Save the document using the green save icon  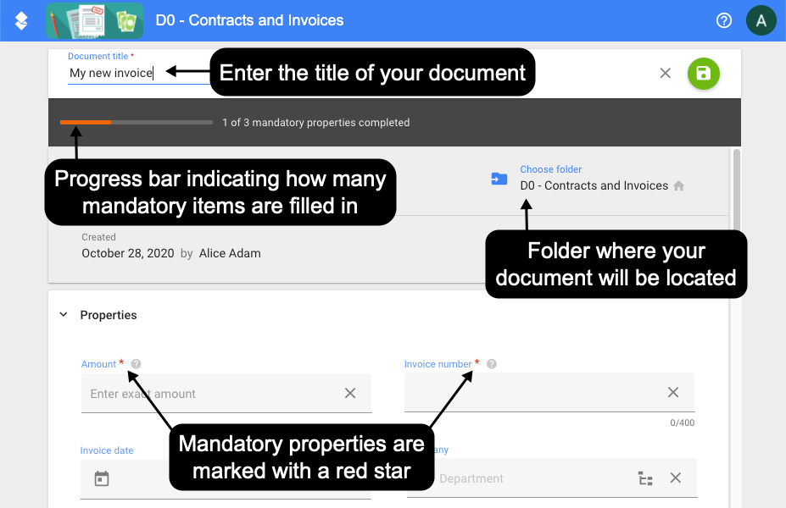pyautogui.click(x=703, y=74)
